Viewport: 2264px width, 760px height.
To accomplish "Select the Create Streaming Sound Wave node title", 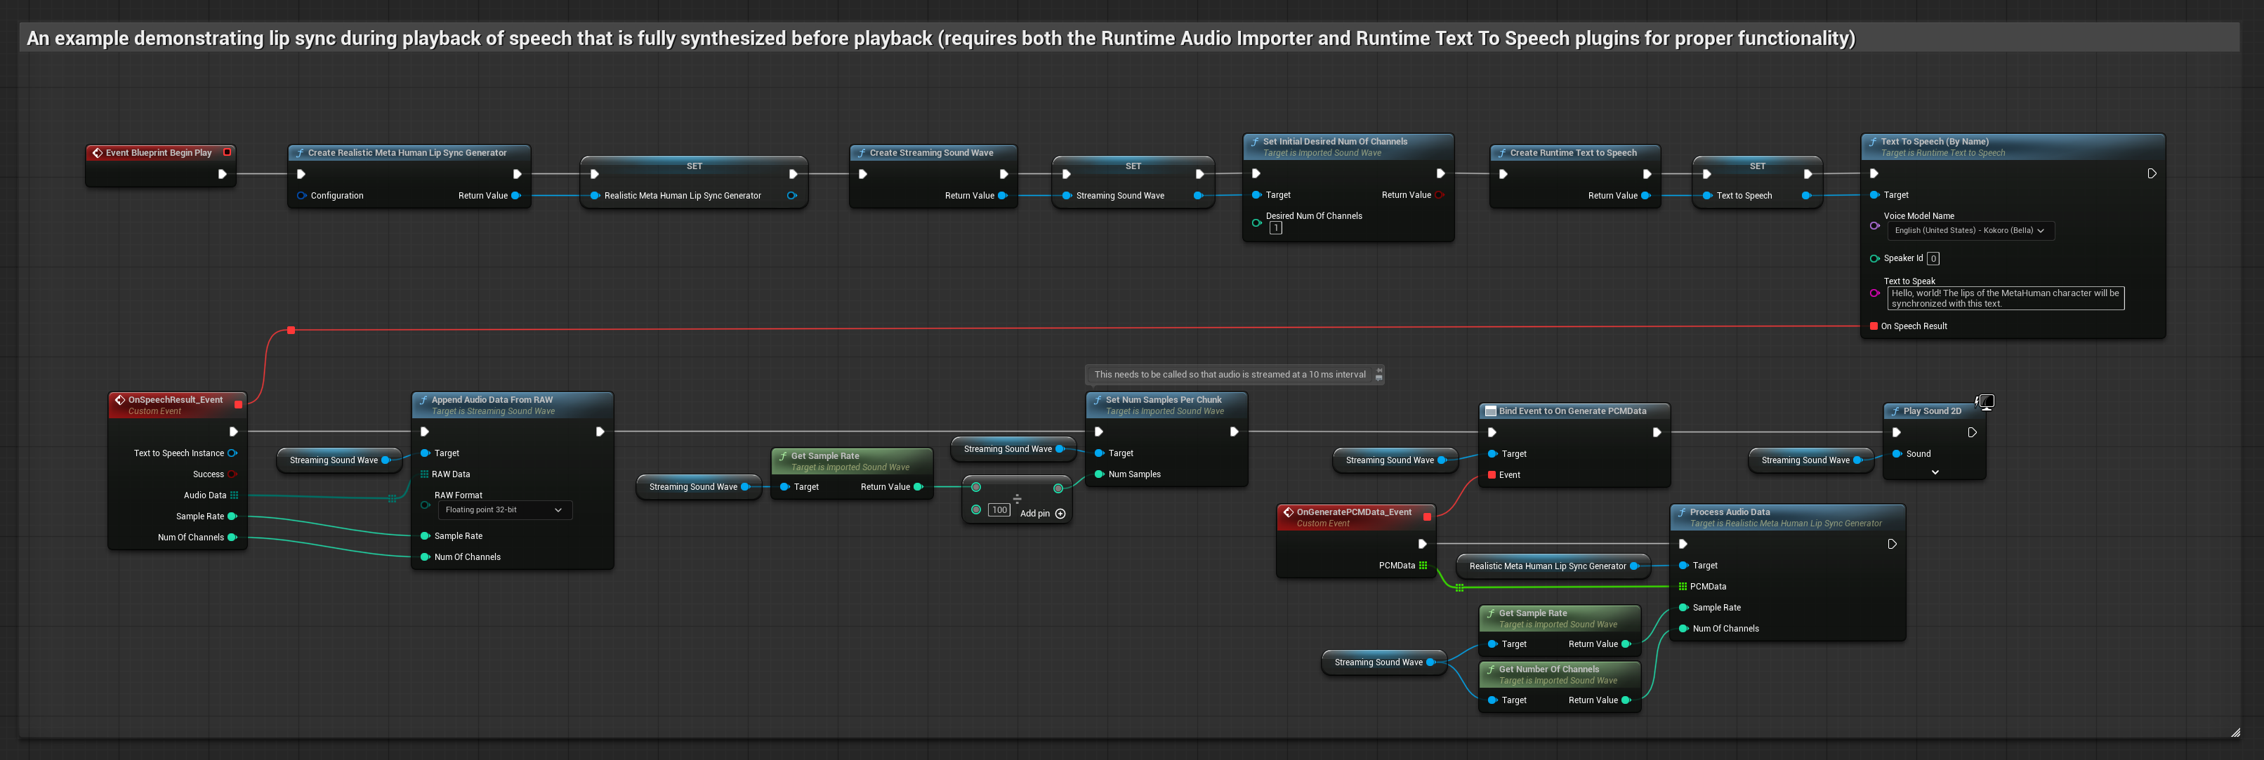I will pyautogui.click(x=930, y=153).
